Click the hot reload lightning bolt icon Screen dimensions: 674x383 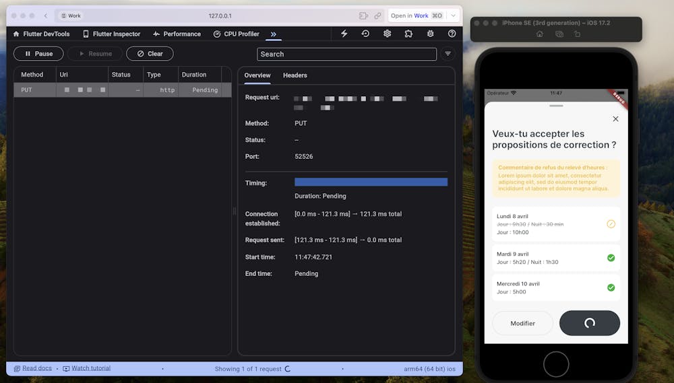pos(344,34)
